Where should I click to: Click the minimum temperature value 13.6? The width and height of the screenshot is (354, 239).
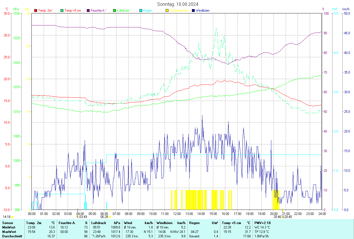point(52,227)
